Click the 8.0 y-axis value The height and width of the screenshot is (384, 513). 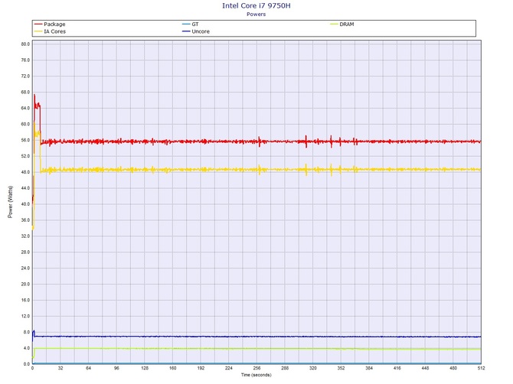(27, 332)
